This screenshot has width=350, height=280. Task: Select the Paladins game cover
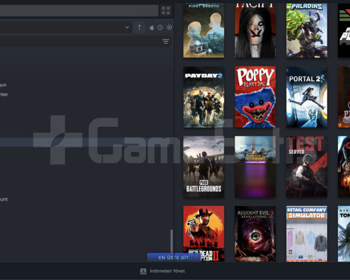click(307, 31)
